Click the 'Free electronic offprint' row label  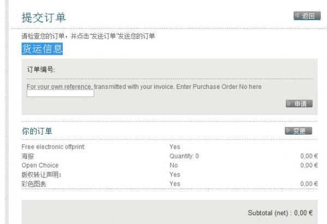click(53, 147)
